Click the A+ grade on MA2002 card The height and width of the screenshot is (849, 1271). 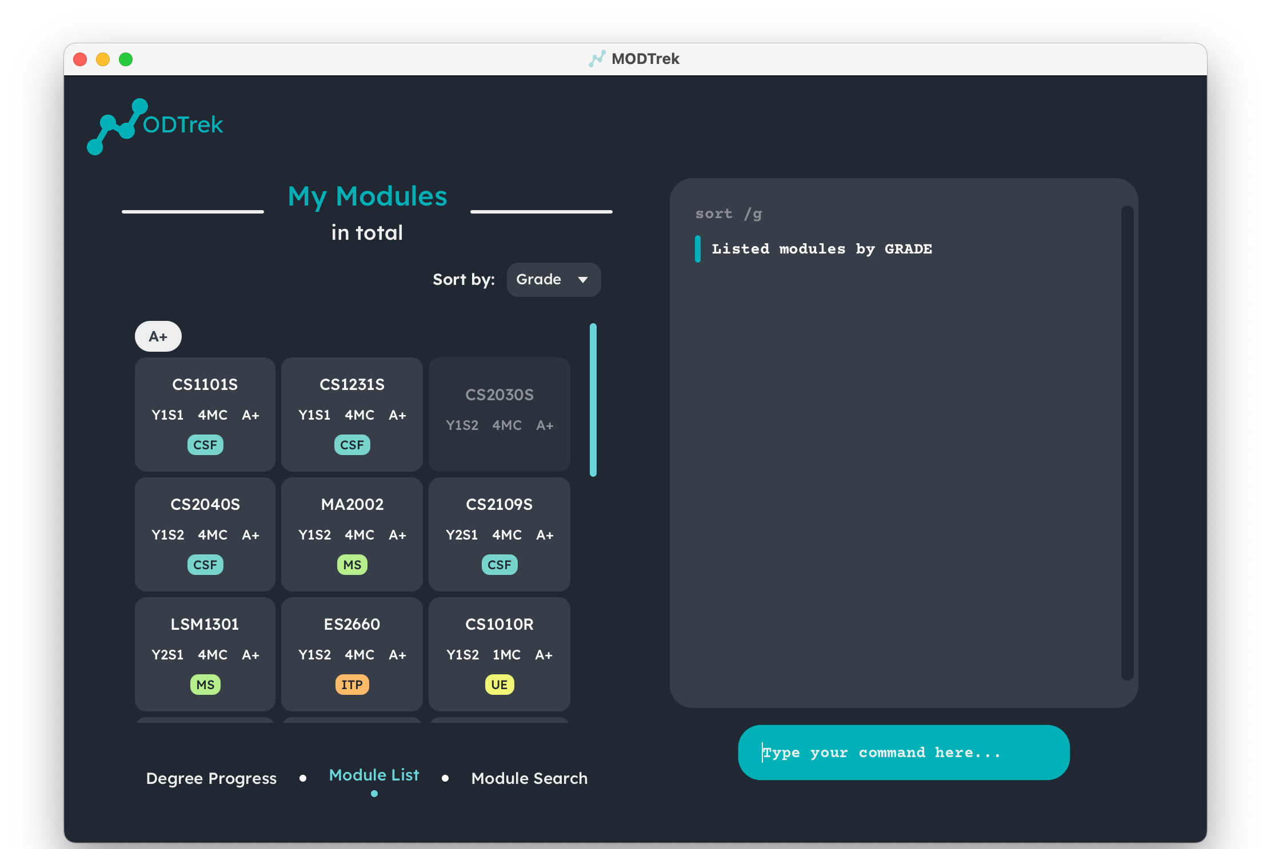pos(398,535)
